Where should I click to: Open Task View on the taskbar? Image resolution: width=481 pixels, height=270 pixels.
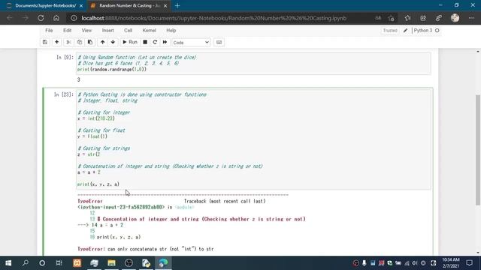click(x=59, y=263)
